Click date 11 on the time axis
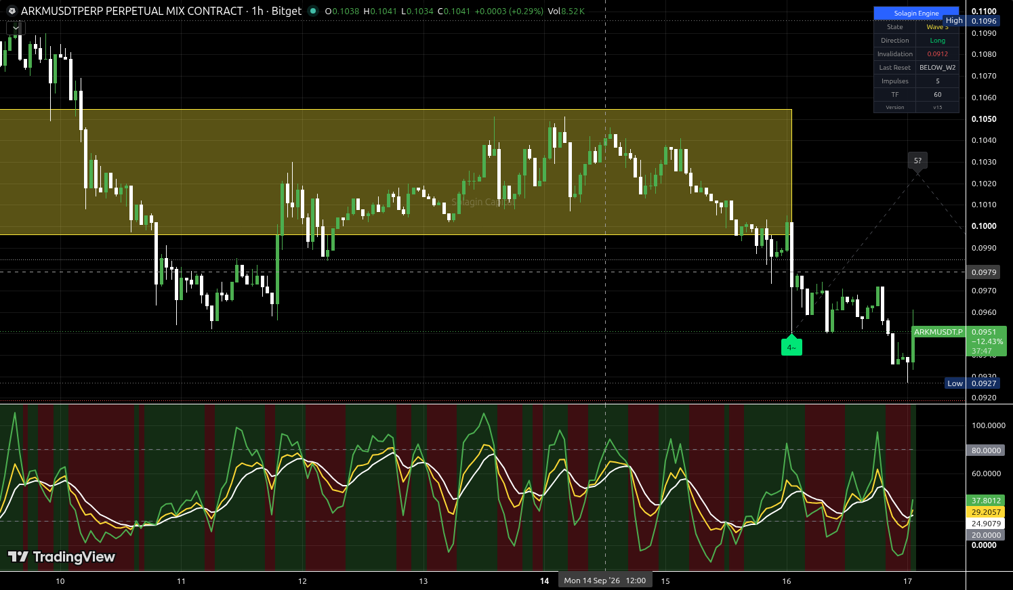 click(x=181, y=581)
